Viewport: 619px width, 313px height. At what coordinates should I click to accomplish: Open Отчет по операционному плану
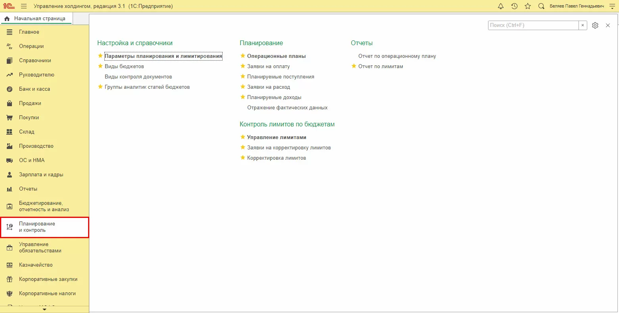[x=397, y=56]
